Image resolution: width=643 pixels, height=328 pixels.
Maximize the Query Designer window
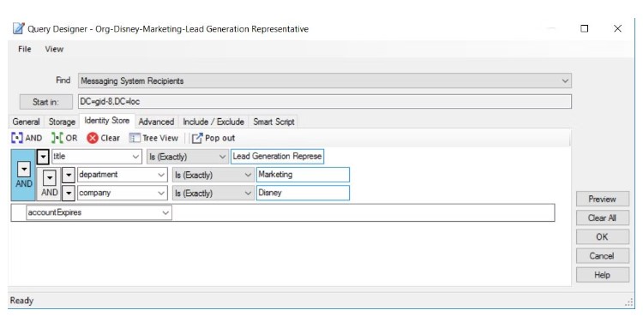[x=585, y=28]
